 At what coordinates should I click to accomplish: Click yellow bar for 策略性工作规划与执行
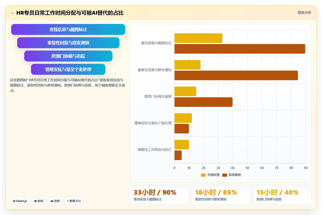(x=182, y=145)
